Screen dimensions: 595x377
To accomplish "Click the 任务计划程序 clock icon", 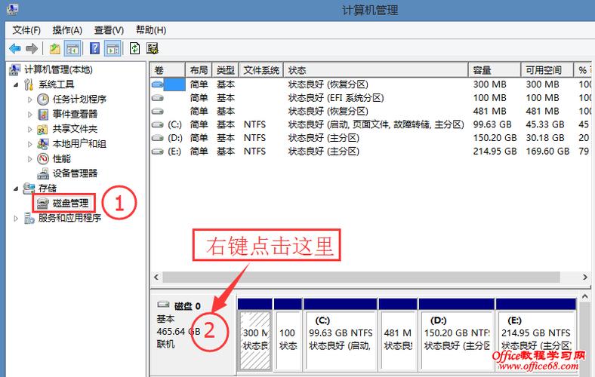I will tap(43, 100).
